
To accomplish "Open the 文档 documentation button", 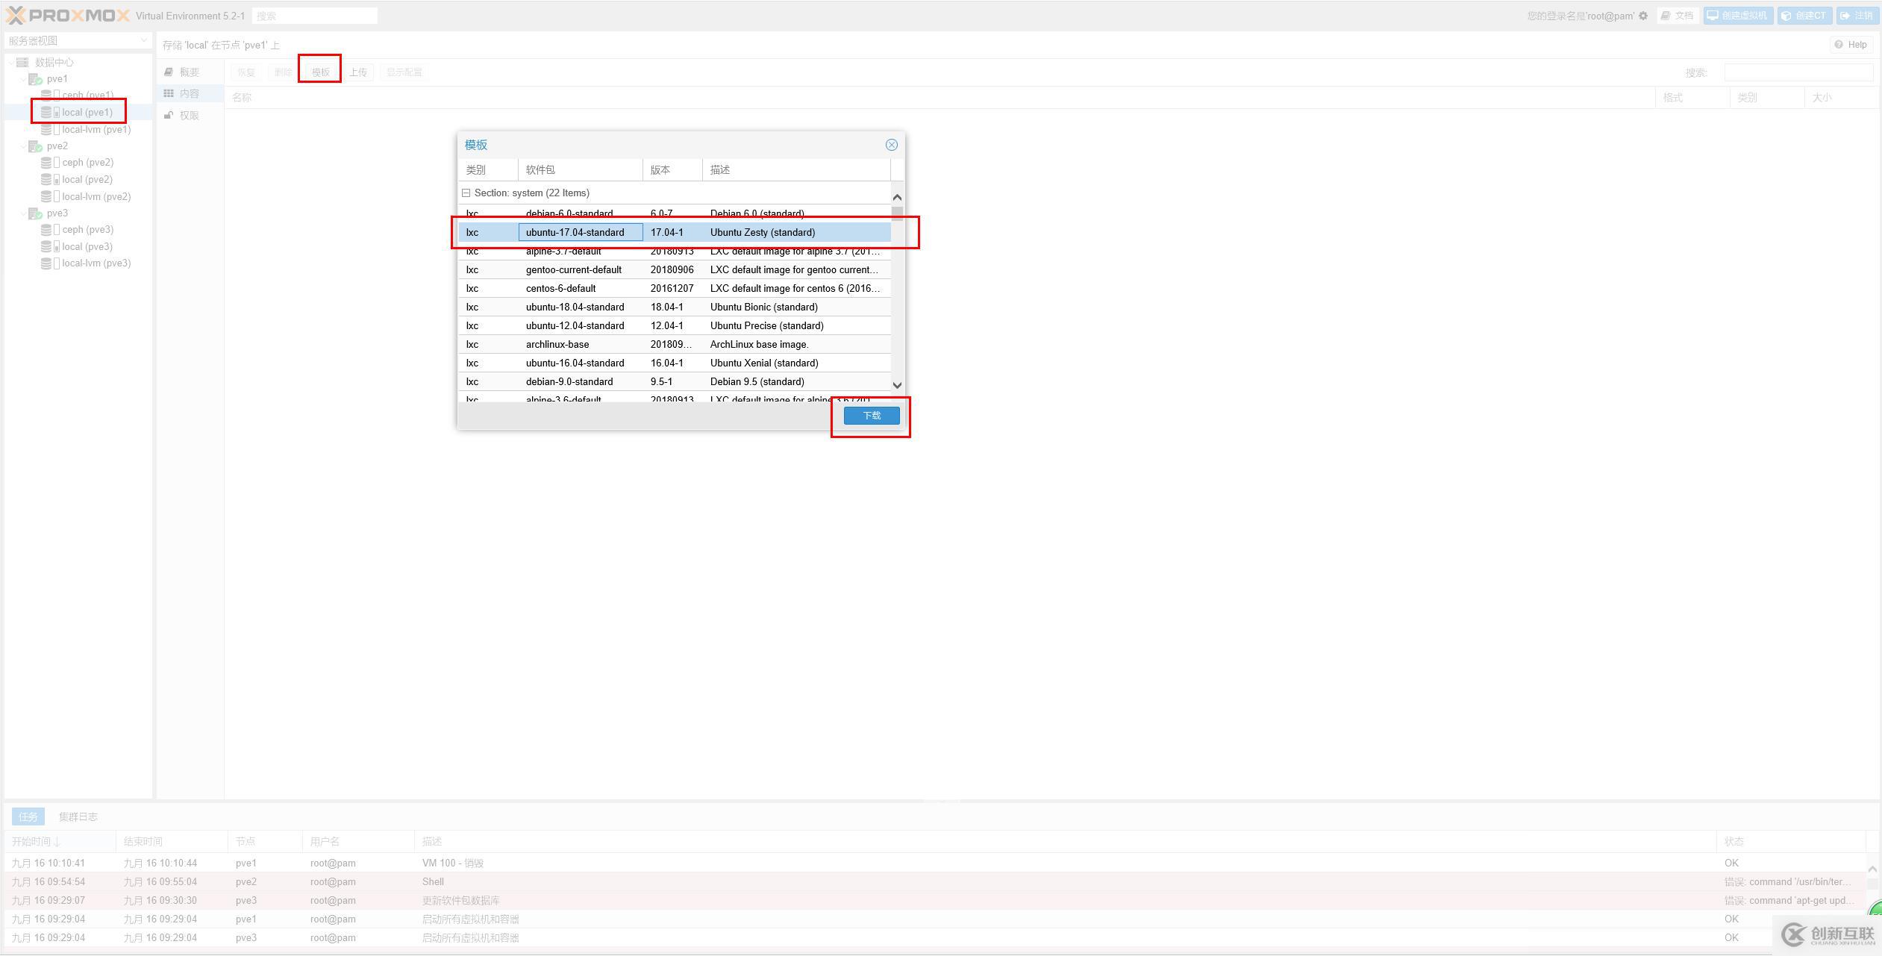I will (1677, 16).
